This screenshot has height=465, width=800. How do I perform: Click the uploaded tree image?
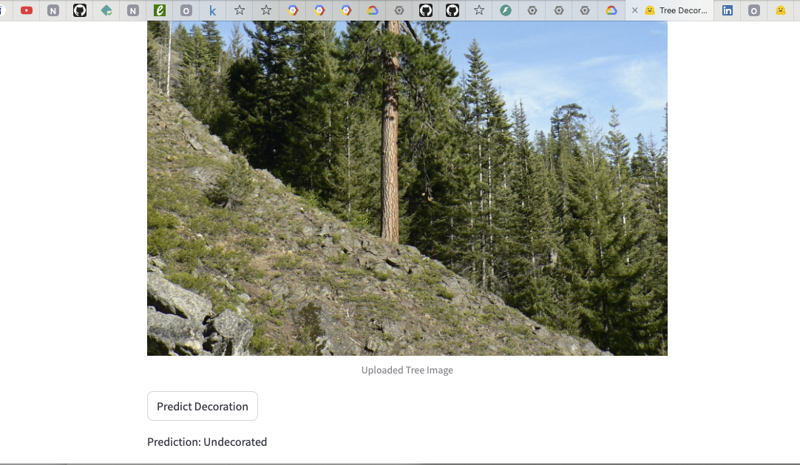pyautogui.click(x=407, y=188)
